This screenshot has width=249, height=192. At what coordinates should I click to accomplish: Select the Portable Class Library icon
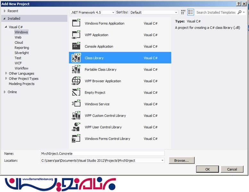76,69
